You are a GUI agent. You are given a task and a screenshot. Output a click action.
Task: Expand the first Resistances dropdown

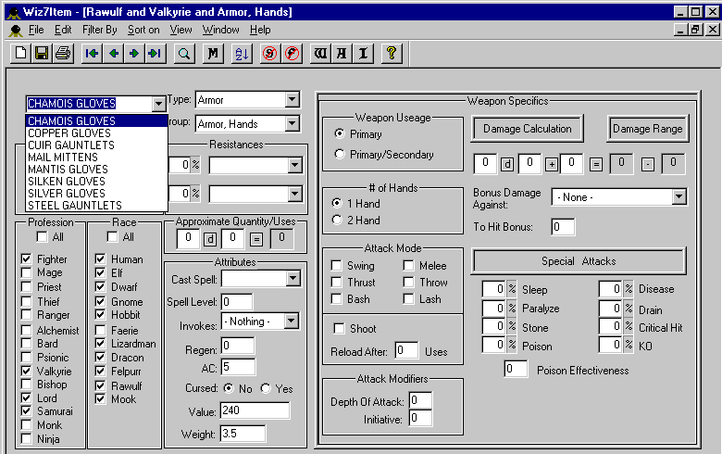(x=294, y=165)
